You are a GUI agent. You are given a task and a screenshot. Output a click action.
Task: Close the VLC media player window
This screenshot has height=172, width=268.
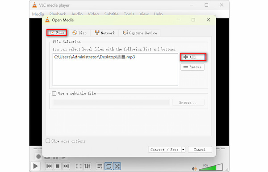click(x=222, y=5)
